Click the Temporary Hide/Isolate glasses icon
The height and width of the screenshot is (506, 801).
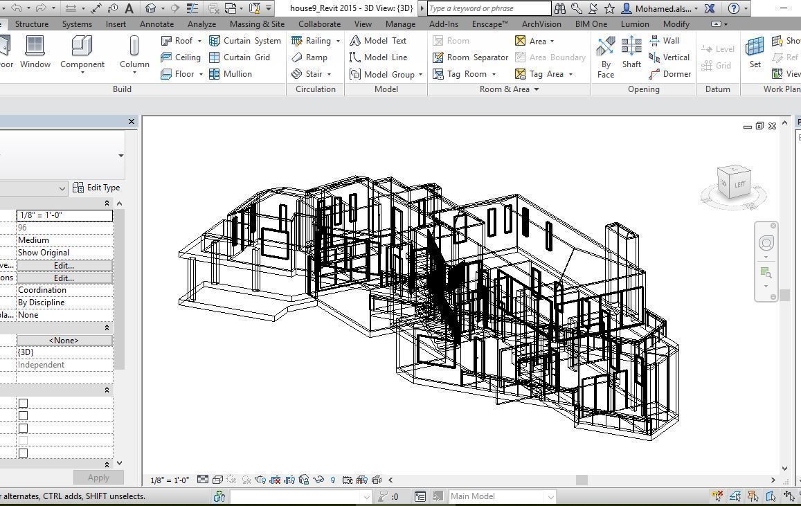click(x=318, y=480)
